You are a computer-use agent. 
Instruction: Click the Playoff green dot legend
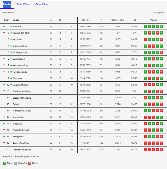11,156
